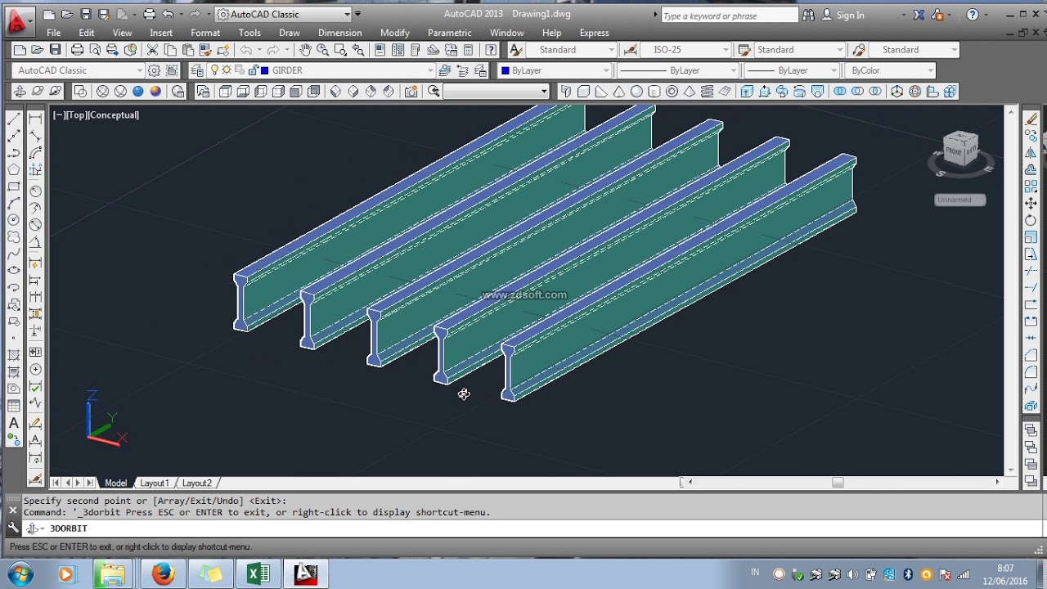Image resolution: width=1047 pixels, height=589 pixels.
Task: Open the blue ByLayer color control
Action: (x=556, y=70)
